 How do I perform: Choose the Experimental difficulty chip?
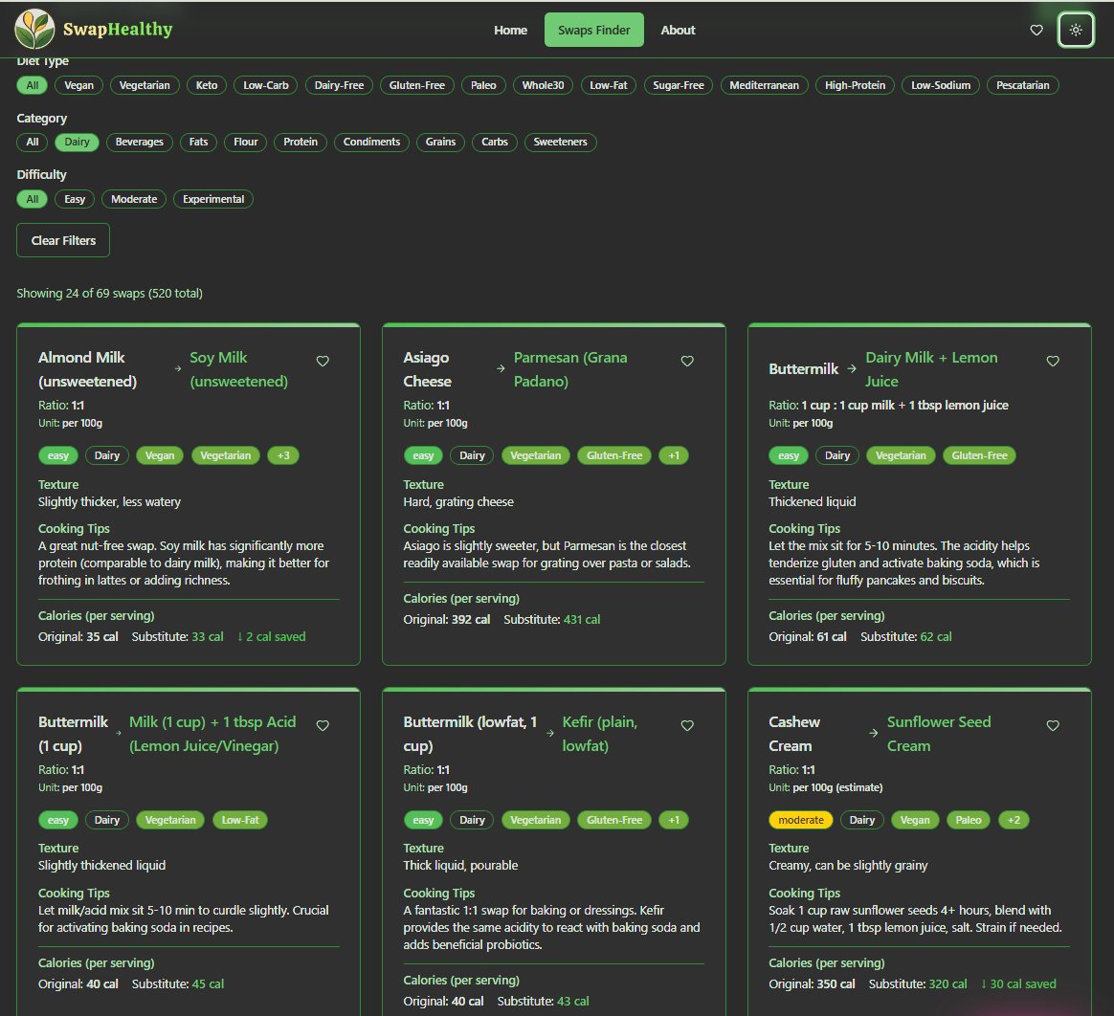(213, 200)
